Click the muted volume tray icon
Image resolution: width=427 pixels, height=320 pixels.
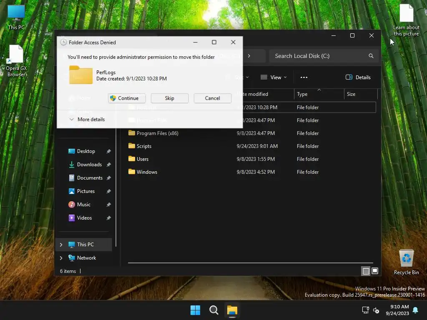(376, 310)
